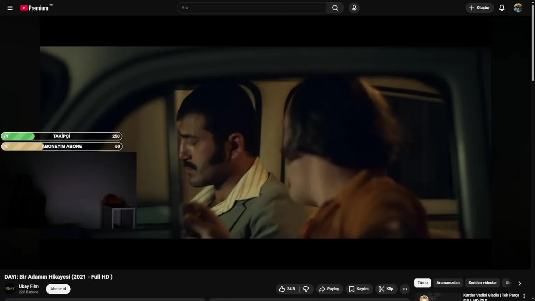Click the ABONEYİM ABONE goal progress bar
Image resolution: width=535 pixels, height=301 pixels.
pos(61,146)
